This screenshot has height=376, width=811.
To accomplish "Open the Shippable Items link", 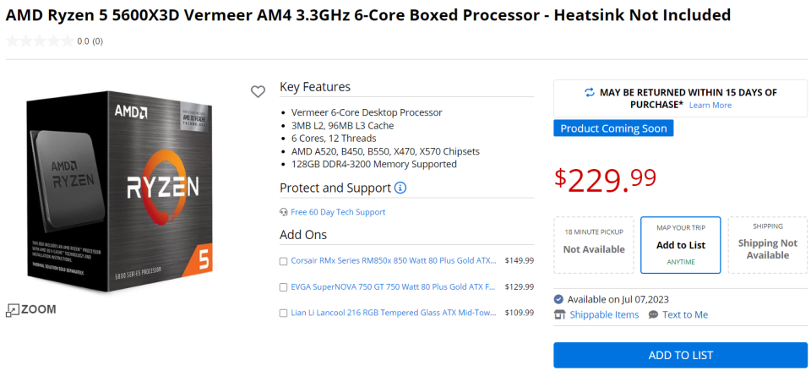I will click(604, 314).
